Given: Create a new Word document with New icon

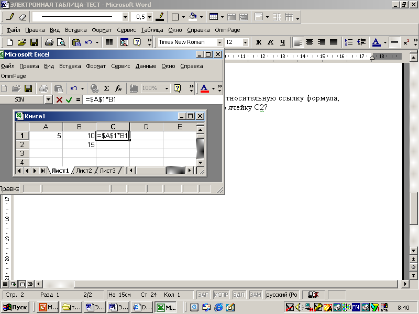Looking at the screenshot, I should coord(9,42).
